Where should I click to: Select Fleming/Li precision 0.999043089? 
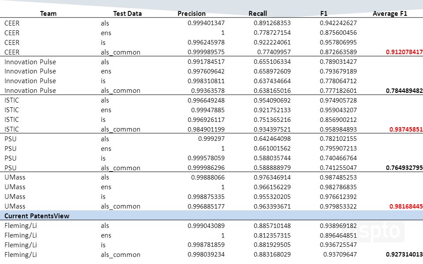(206, 226)
